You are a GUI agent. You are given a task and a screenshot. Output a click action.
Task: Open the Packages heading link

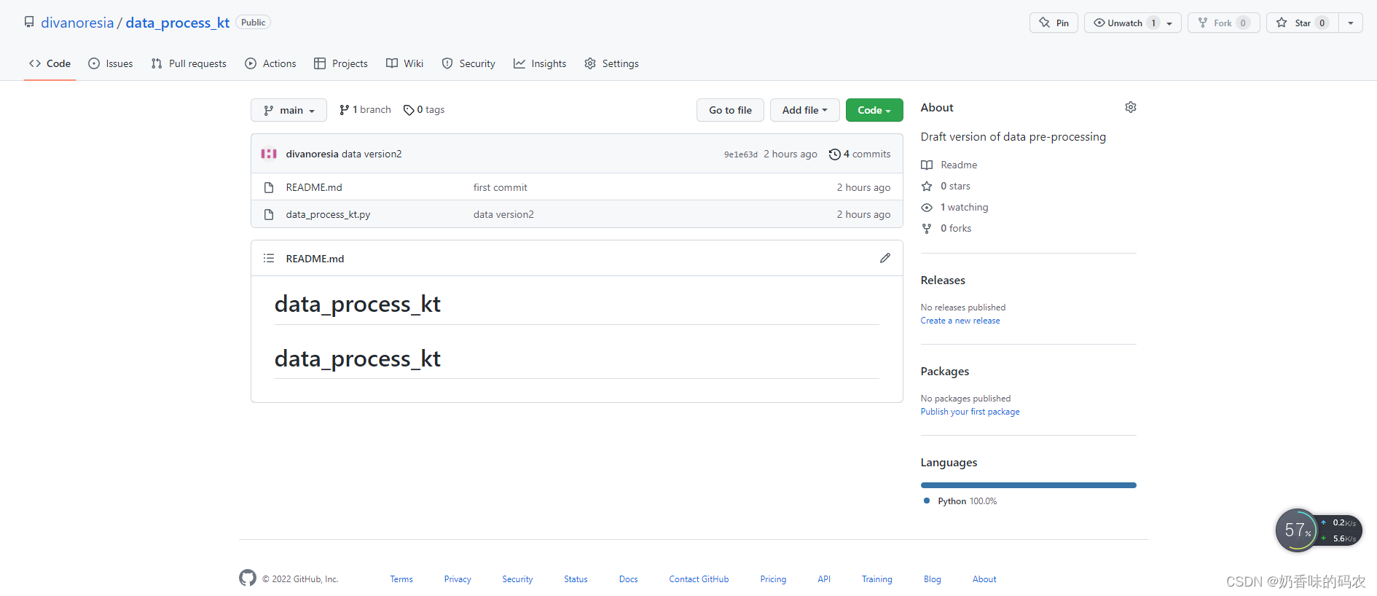pos(945,371)
